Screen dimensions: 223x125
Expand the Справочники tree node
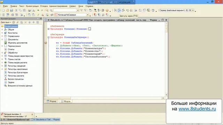click(x=2, y=36)
